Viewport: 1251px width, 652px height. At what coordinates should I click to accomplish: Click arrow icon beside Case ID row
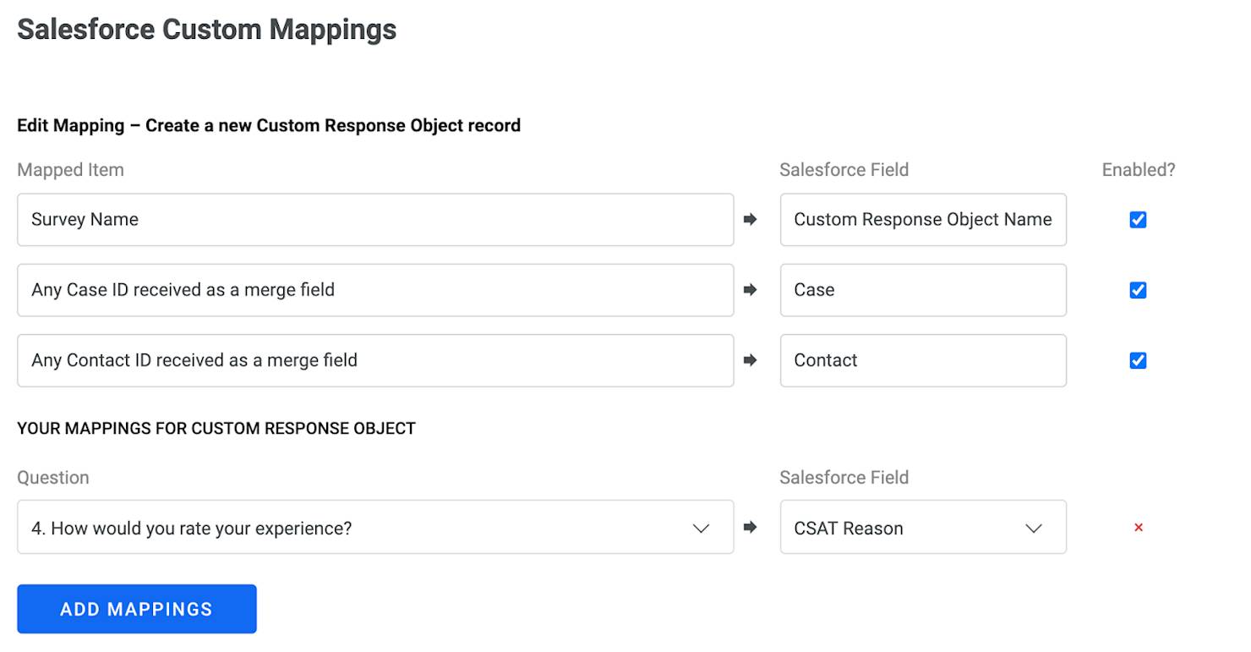(x=750, y=290)
